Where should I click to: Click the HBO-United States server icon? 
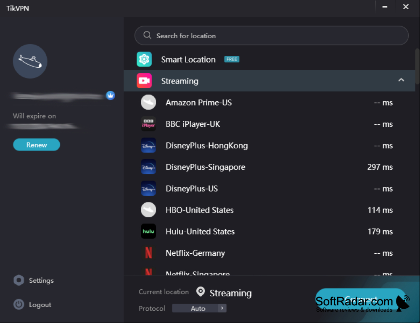[x=148, y=210]
